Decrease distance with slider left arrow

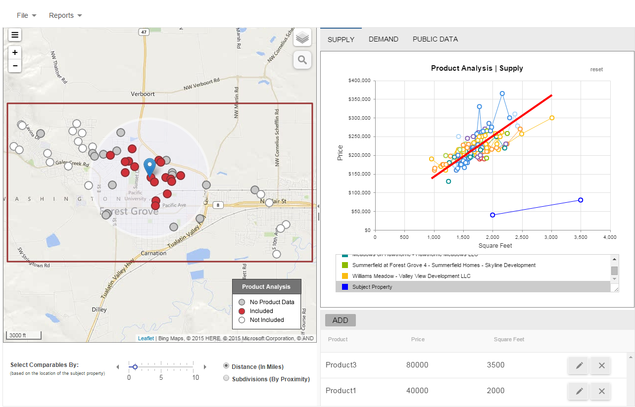[x=118, y=367]
